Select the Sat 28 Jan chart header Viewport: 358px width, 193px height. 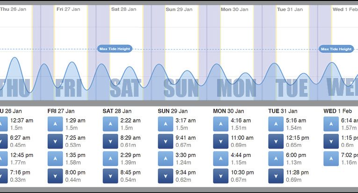(124, 9)
